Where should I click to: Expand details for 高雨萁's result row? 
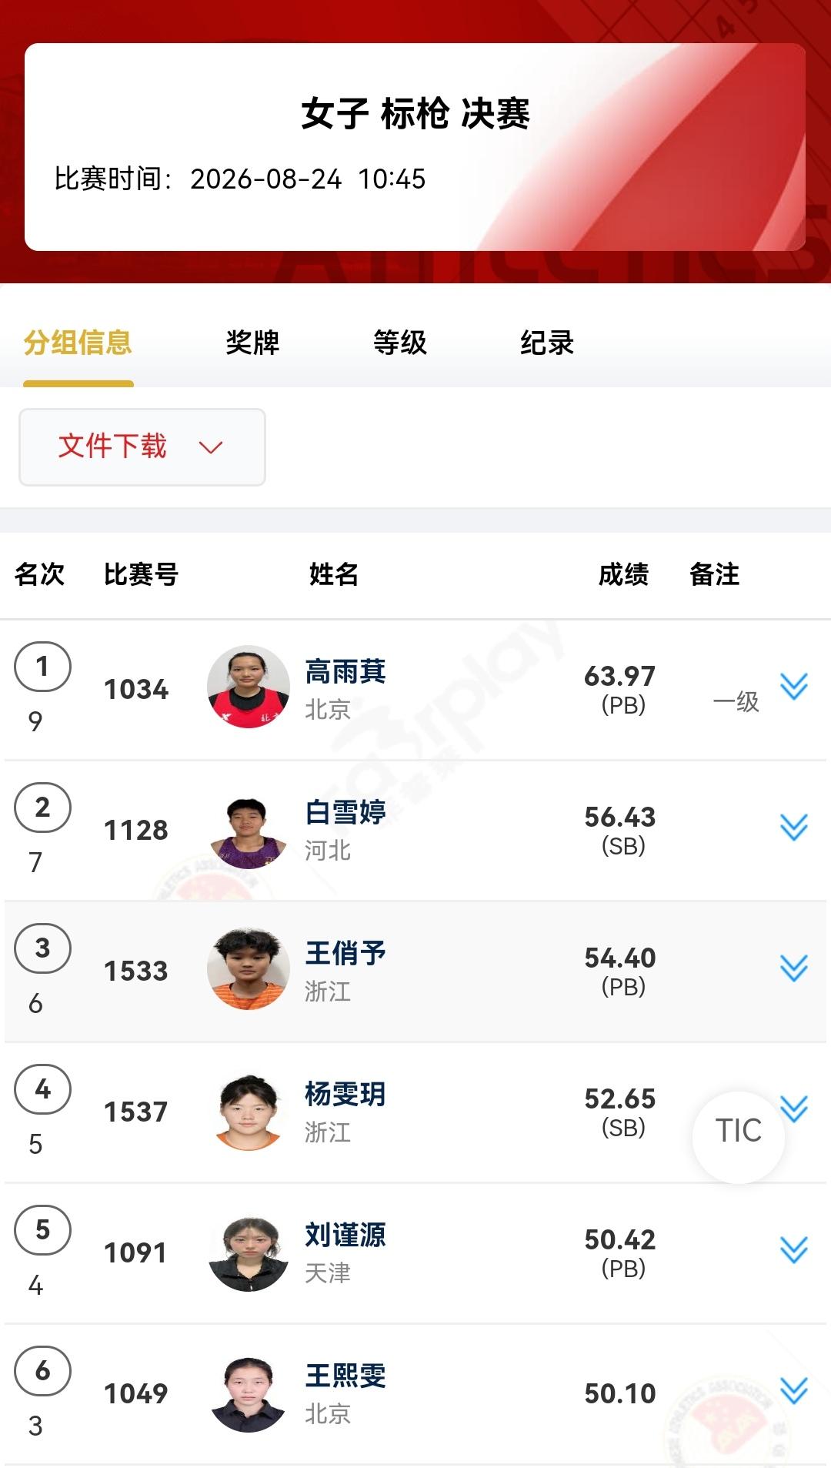click(793, 686)
